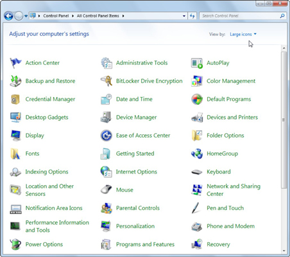
Task: Open the address bar history dropdown arrow
Action: point(184,16)
